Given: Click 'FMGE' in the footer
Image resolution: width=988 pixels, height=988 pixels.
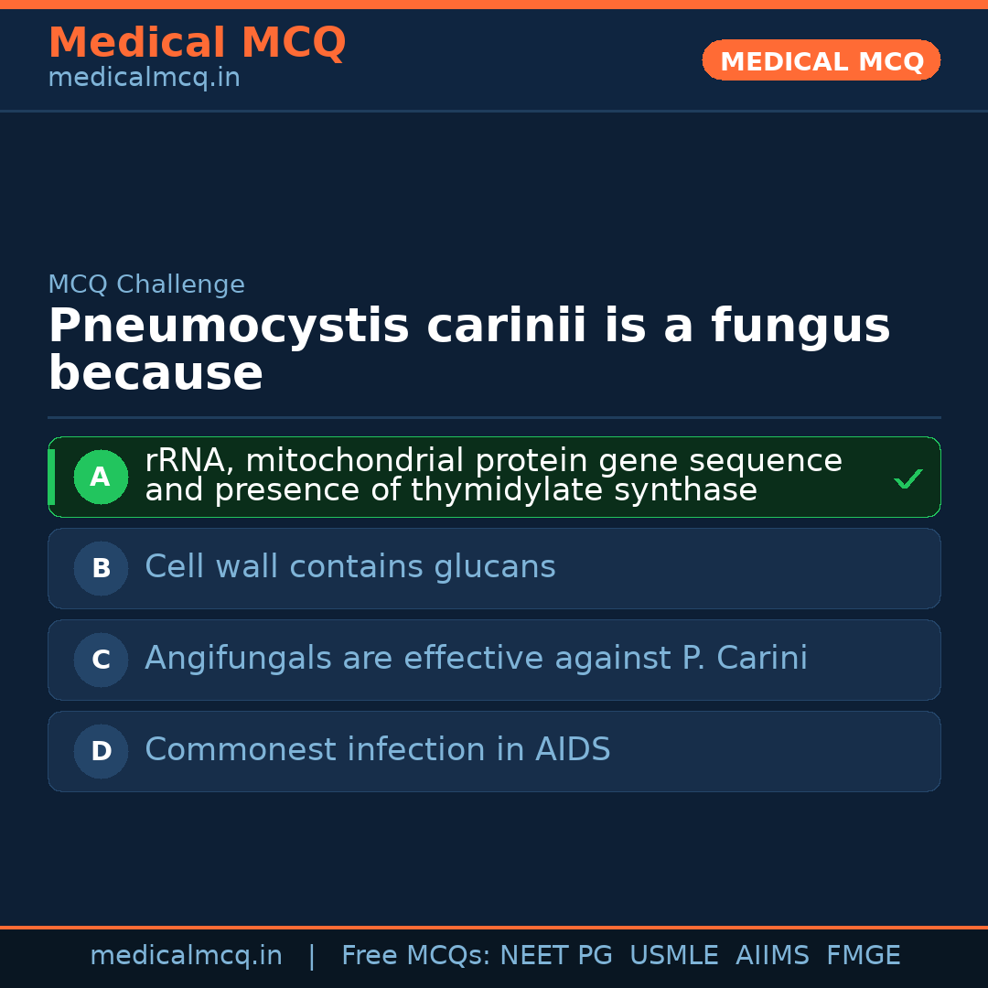Looking at the screenshot, I should point(863,956).
